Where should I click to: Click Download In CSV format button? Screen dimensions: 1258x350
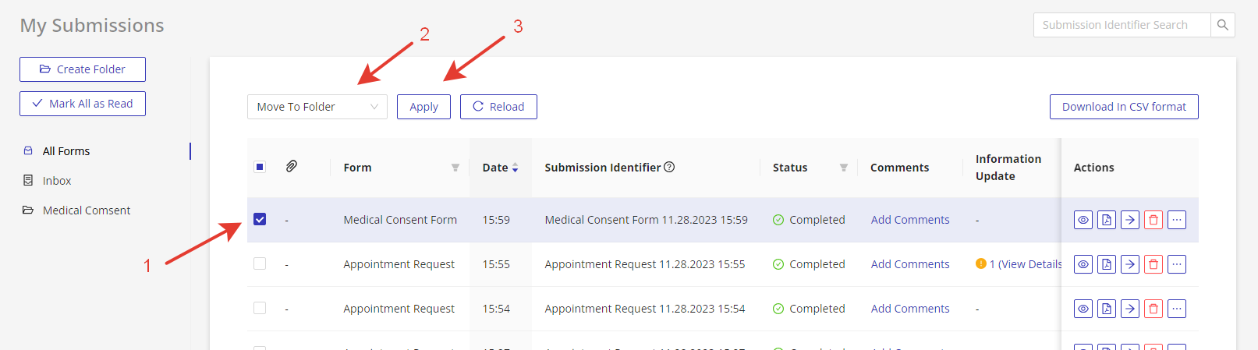point(1123,107)
